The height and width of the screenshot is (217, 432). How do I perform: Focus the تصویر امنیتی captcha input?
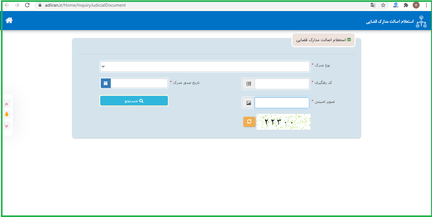tap(282, 103)
